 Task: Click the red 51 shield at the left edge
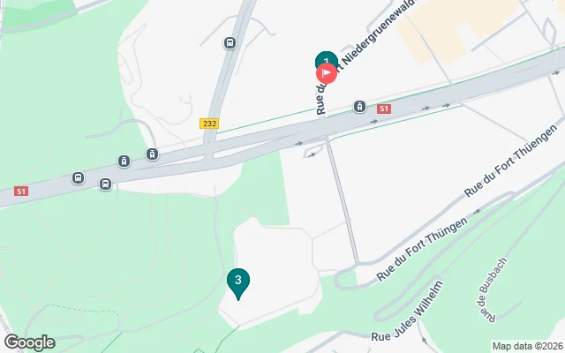pyautogui.click(x=21, y=191)
